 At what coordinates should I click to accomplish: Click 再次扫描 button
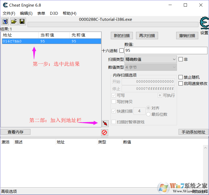click(147, 36)
